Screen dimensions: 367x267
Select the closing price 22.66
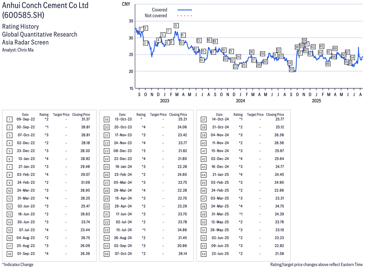click(279, 190)
